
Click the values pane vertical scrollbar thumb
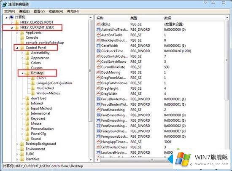point(227,60)
